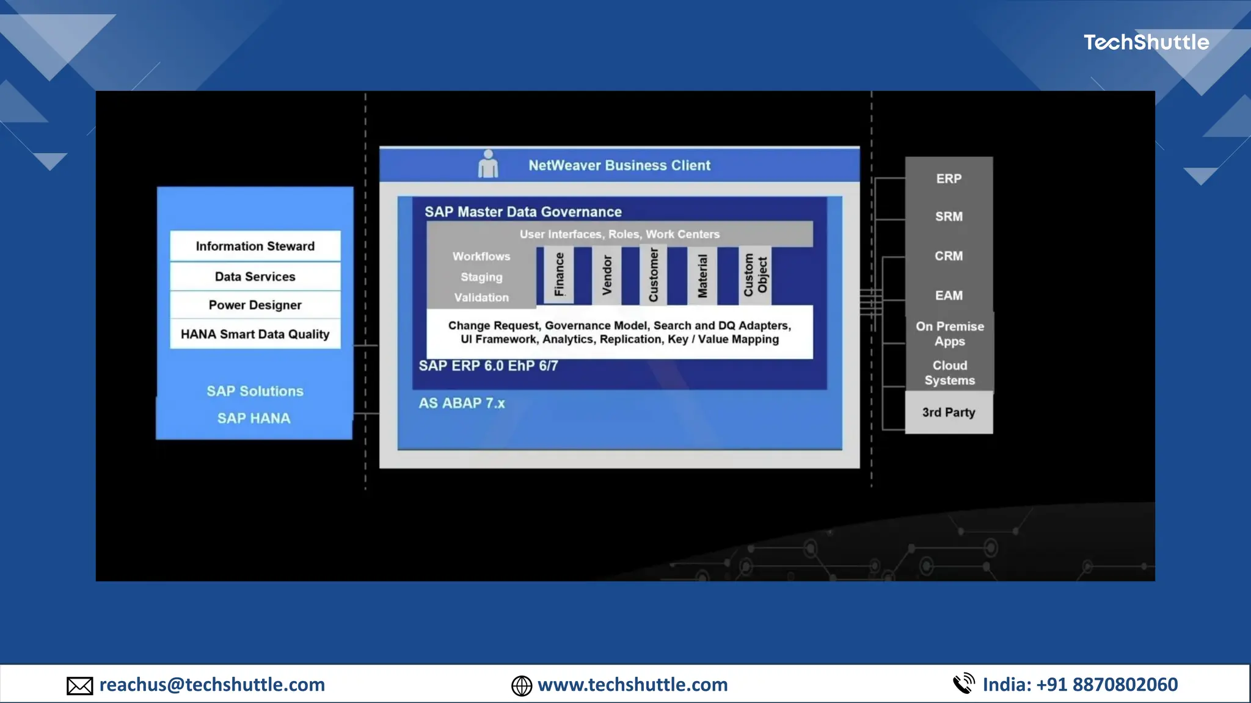Select the EAM system entry

pos(949,295)
